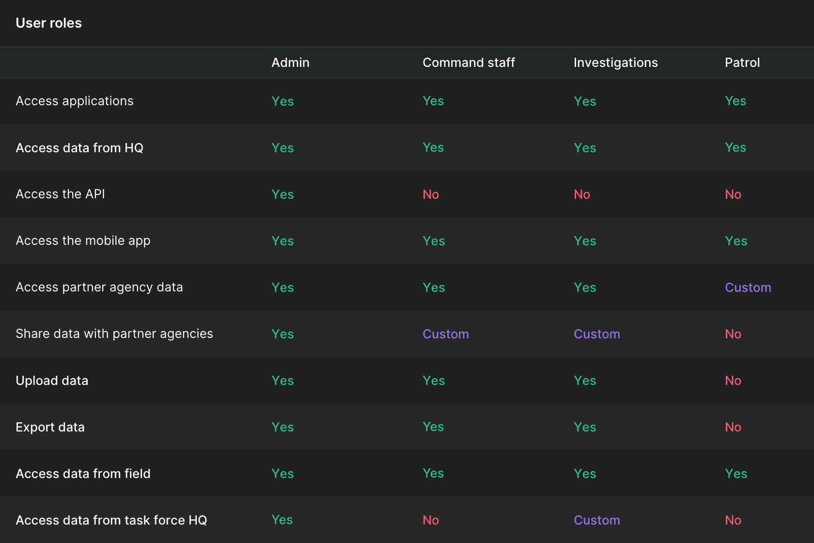Image resolution: width=814 pixels, height=543 pixels.
Task: Click the User roles title
Action: tap(48, 23)
